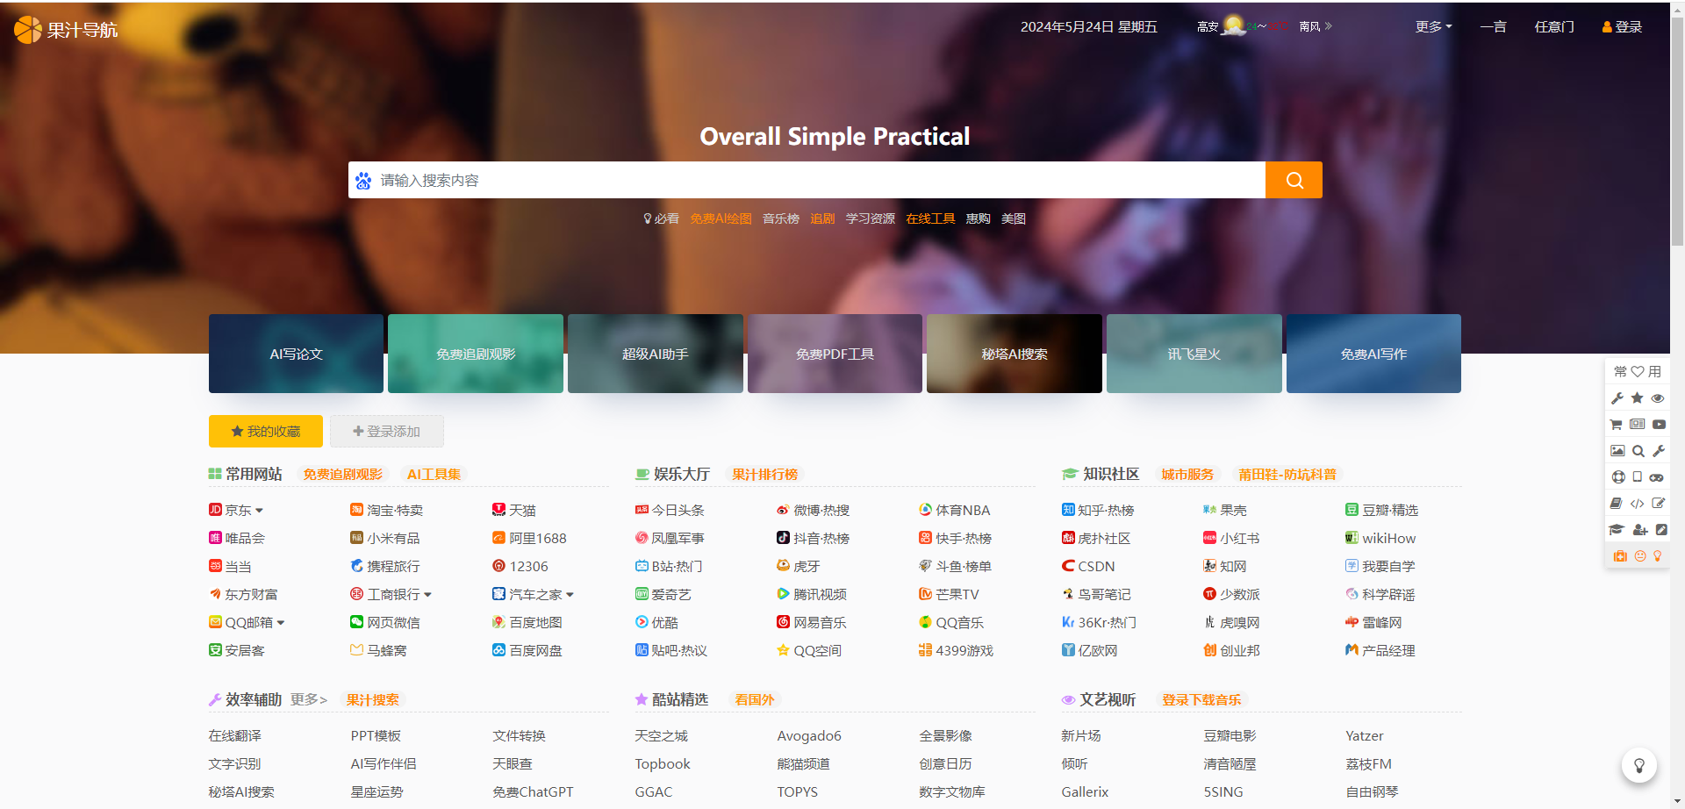Viewport: 1685px width, 809px height.
Task: Select the 在线工具 search tag
Action: tap(930, 219)
